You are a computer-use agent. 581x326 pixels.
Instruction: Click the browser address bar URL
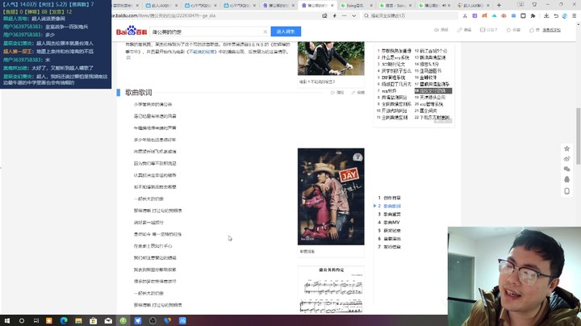point(164,15)
